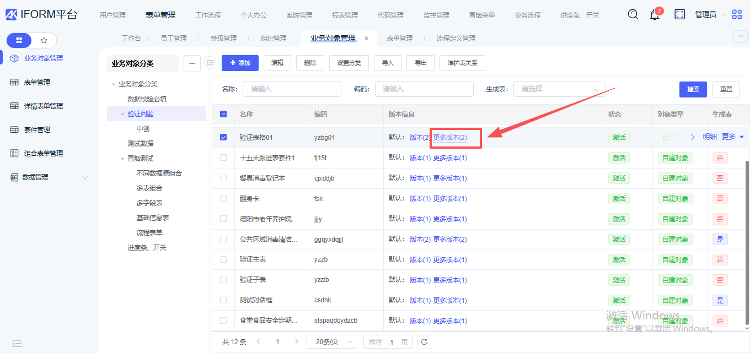This screenshot has height=353, width=750.
Task: Toggle the select-all header checkbox
Action: (223, 114)
